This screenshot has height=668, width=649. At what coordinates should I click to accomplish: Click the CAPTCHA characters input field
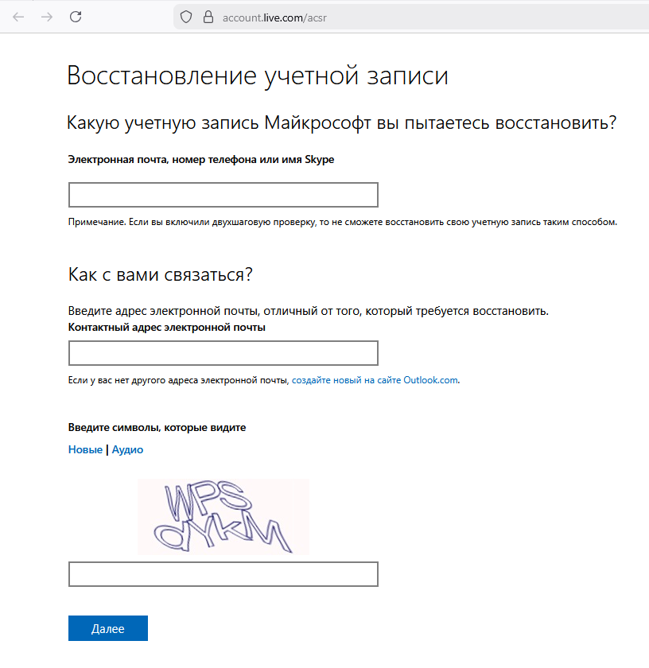tap(223, 573)
